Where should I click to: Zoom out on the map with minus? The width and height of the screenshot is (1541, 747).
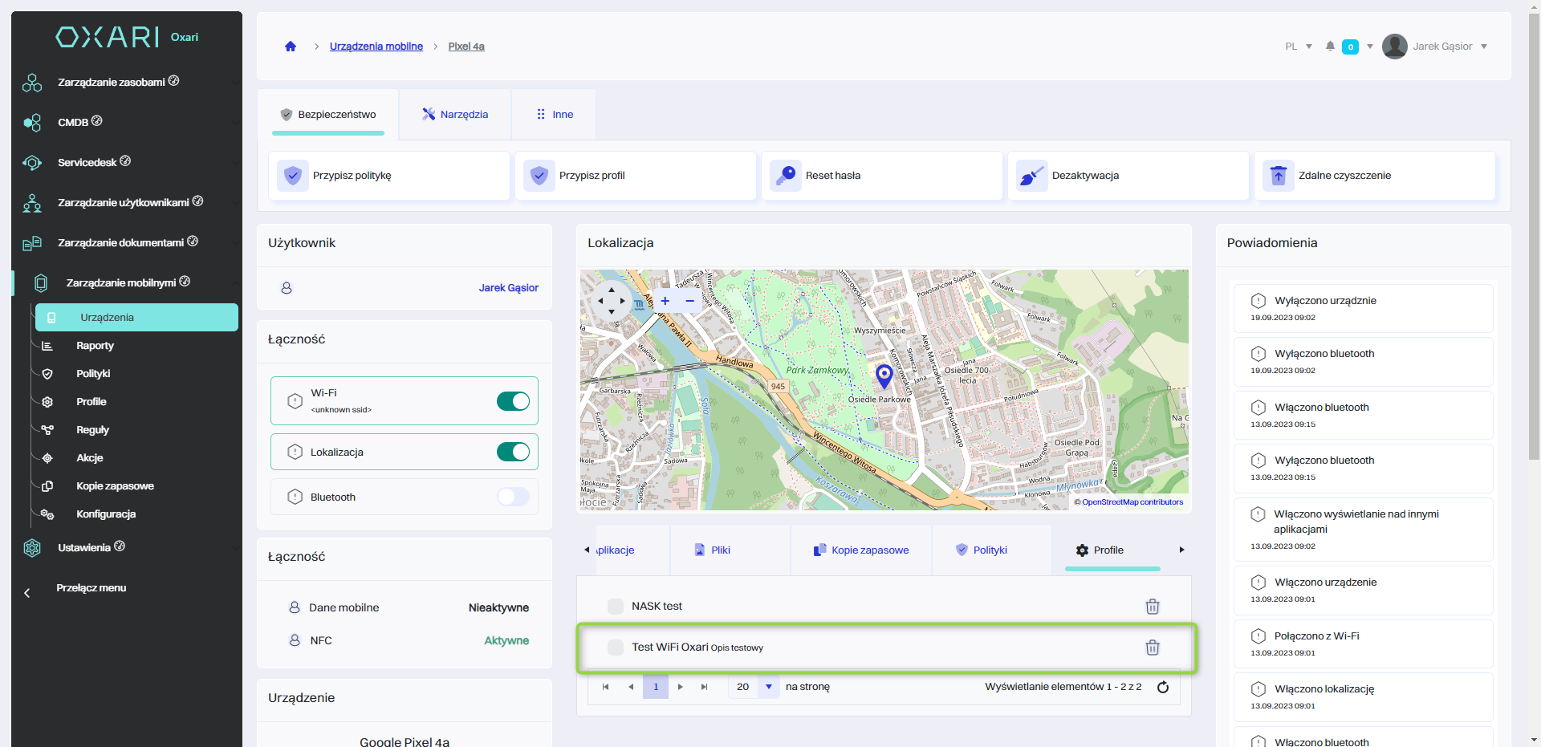(689, 301)
